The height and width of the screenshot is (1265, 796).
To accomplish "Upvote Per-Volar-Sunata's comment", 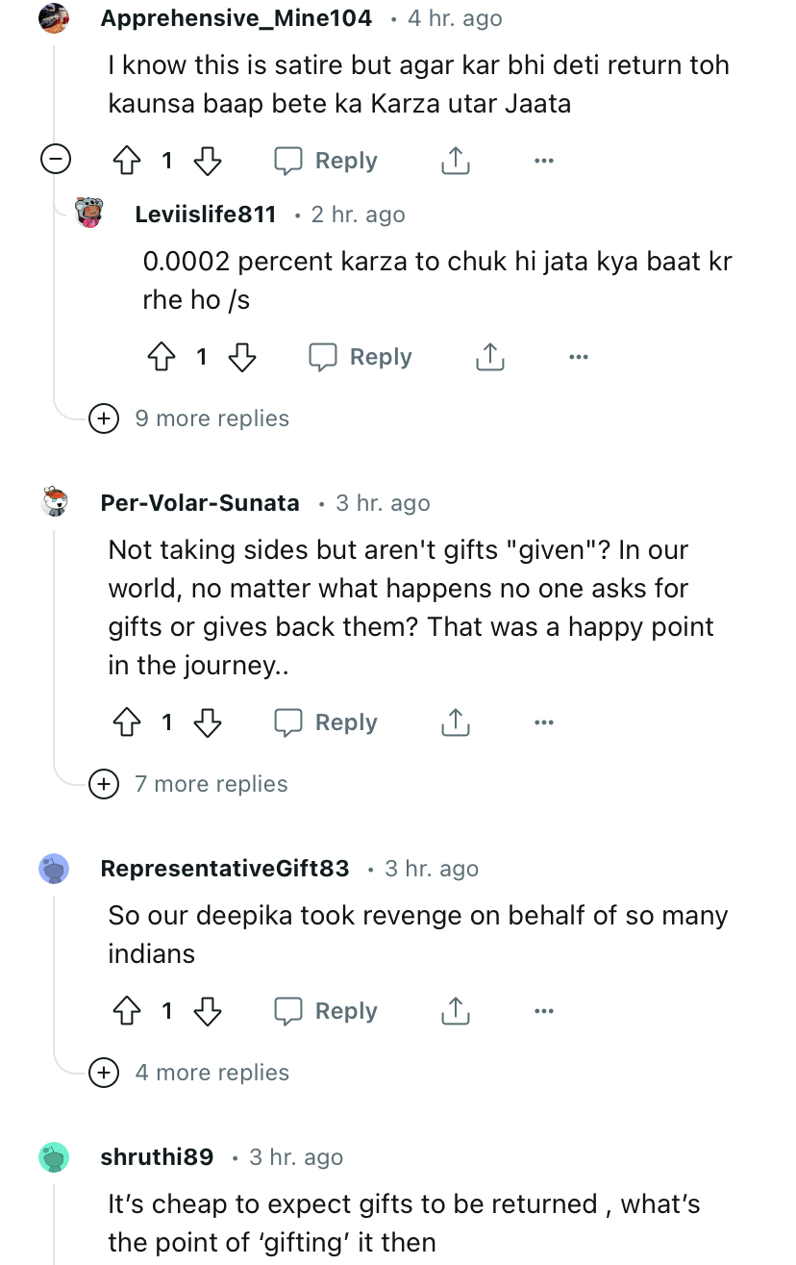I will click(x=128, y=722).
